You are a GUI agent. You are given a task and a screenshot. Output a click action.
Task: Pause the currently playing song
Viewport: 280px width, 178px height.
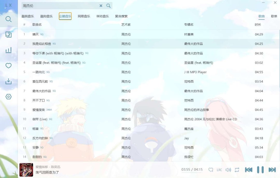click(260, 170)
